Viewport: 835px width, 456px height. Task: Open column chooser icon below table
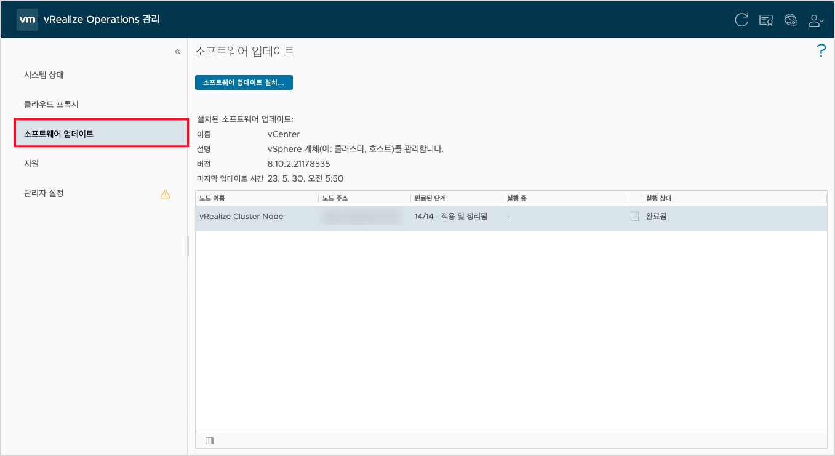click(210, 441)
